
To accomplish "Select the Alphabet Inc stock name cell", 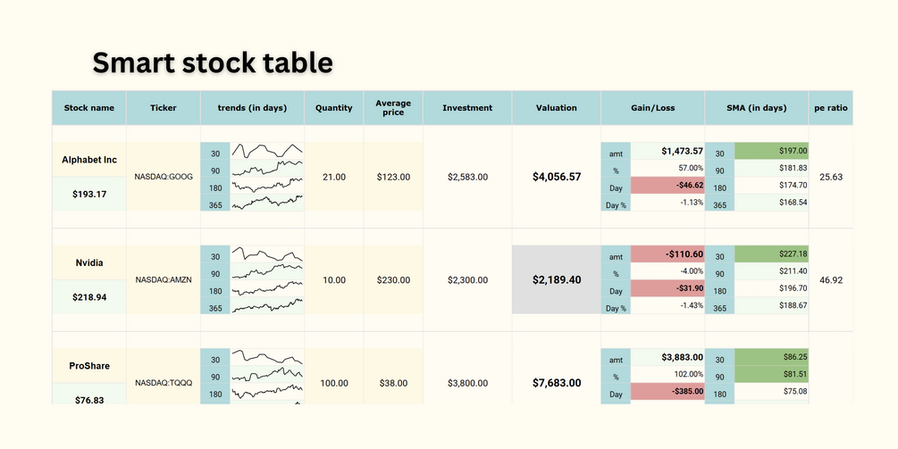I will [x=89, y=160].
